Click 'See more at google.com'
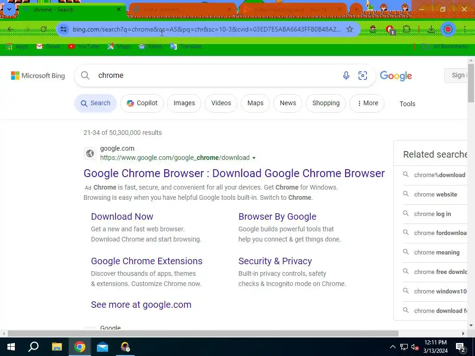Image resolution: width=475 pixels, height=356 pixels. pos(141,305)
